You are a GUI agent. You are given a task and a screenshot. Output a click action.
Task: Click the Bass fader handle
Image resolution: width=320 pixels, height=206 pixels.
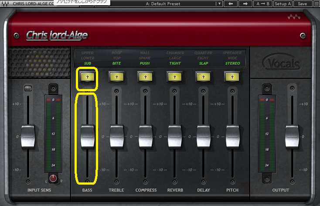click(x=87, y=136)
